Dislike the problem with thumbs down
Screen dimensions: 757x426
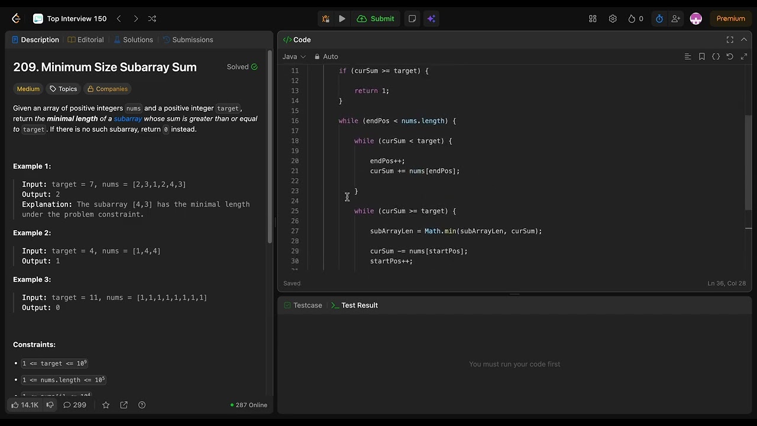[x=50, y=405]
